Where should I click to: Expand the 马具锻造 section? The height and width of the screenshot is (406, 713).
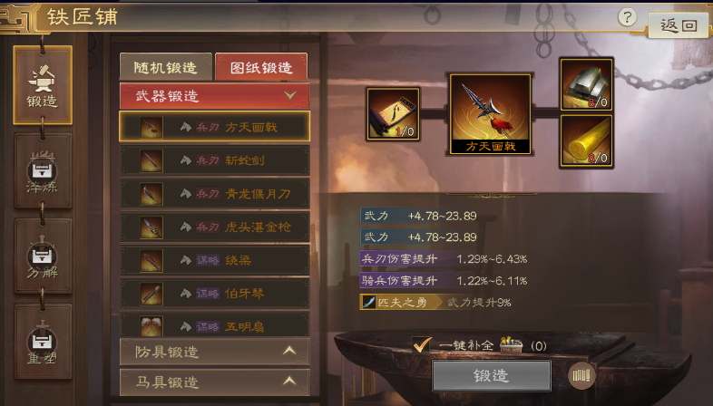(x=214, y=382)
